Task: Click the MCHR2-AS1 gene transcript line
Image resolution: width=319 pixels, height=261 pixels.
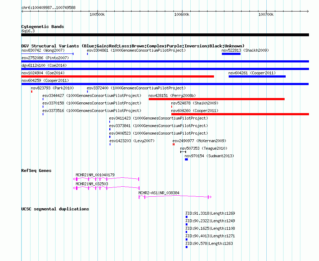Action: click(175, 197)
